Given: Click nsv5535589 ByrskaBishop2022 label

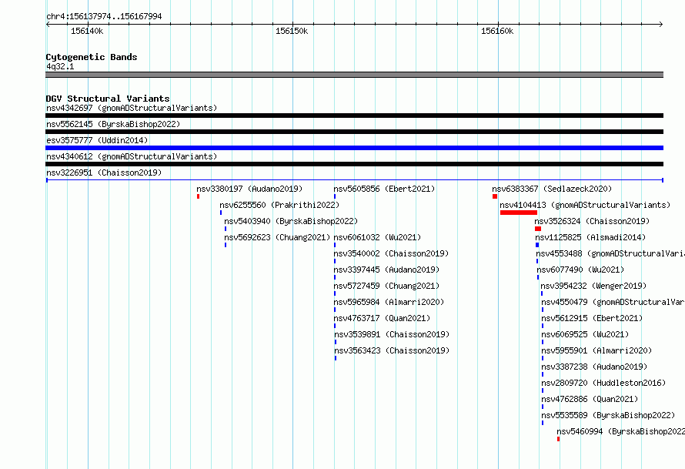Looking at the screenshot, I should tap(608, 415).
